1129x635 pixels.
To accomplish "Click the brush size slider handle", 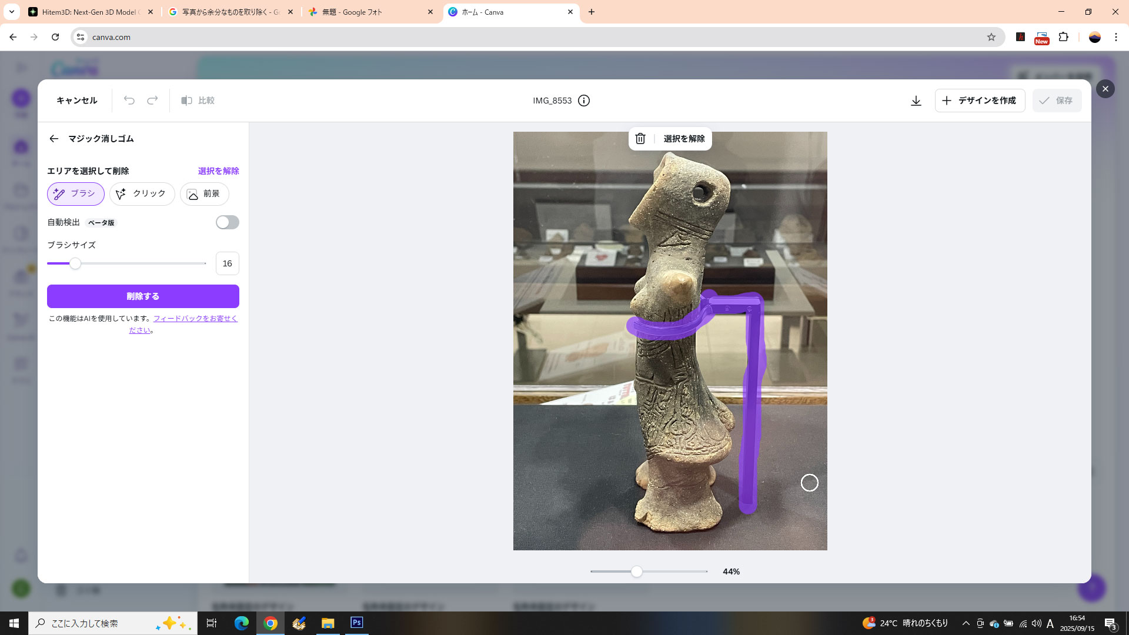I will 75,263.
